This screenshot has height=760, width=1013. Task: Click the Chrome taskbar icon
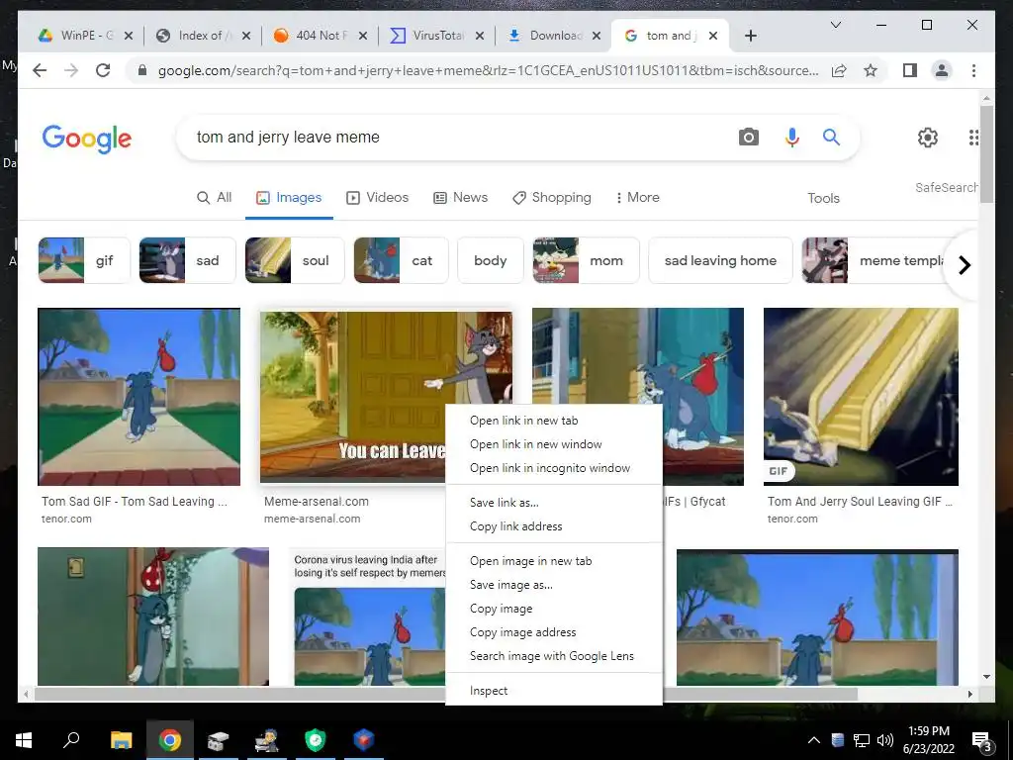click(170, 739)
